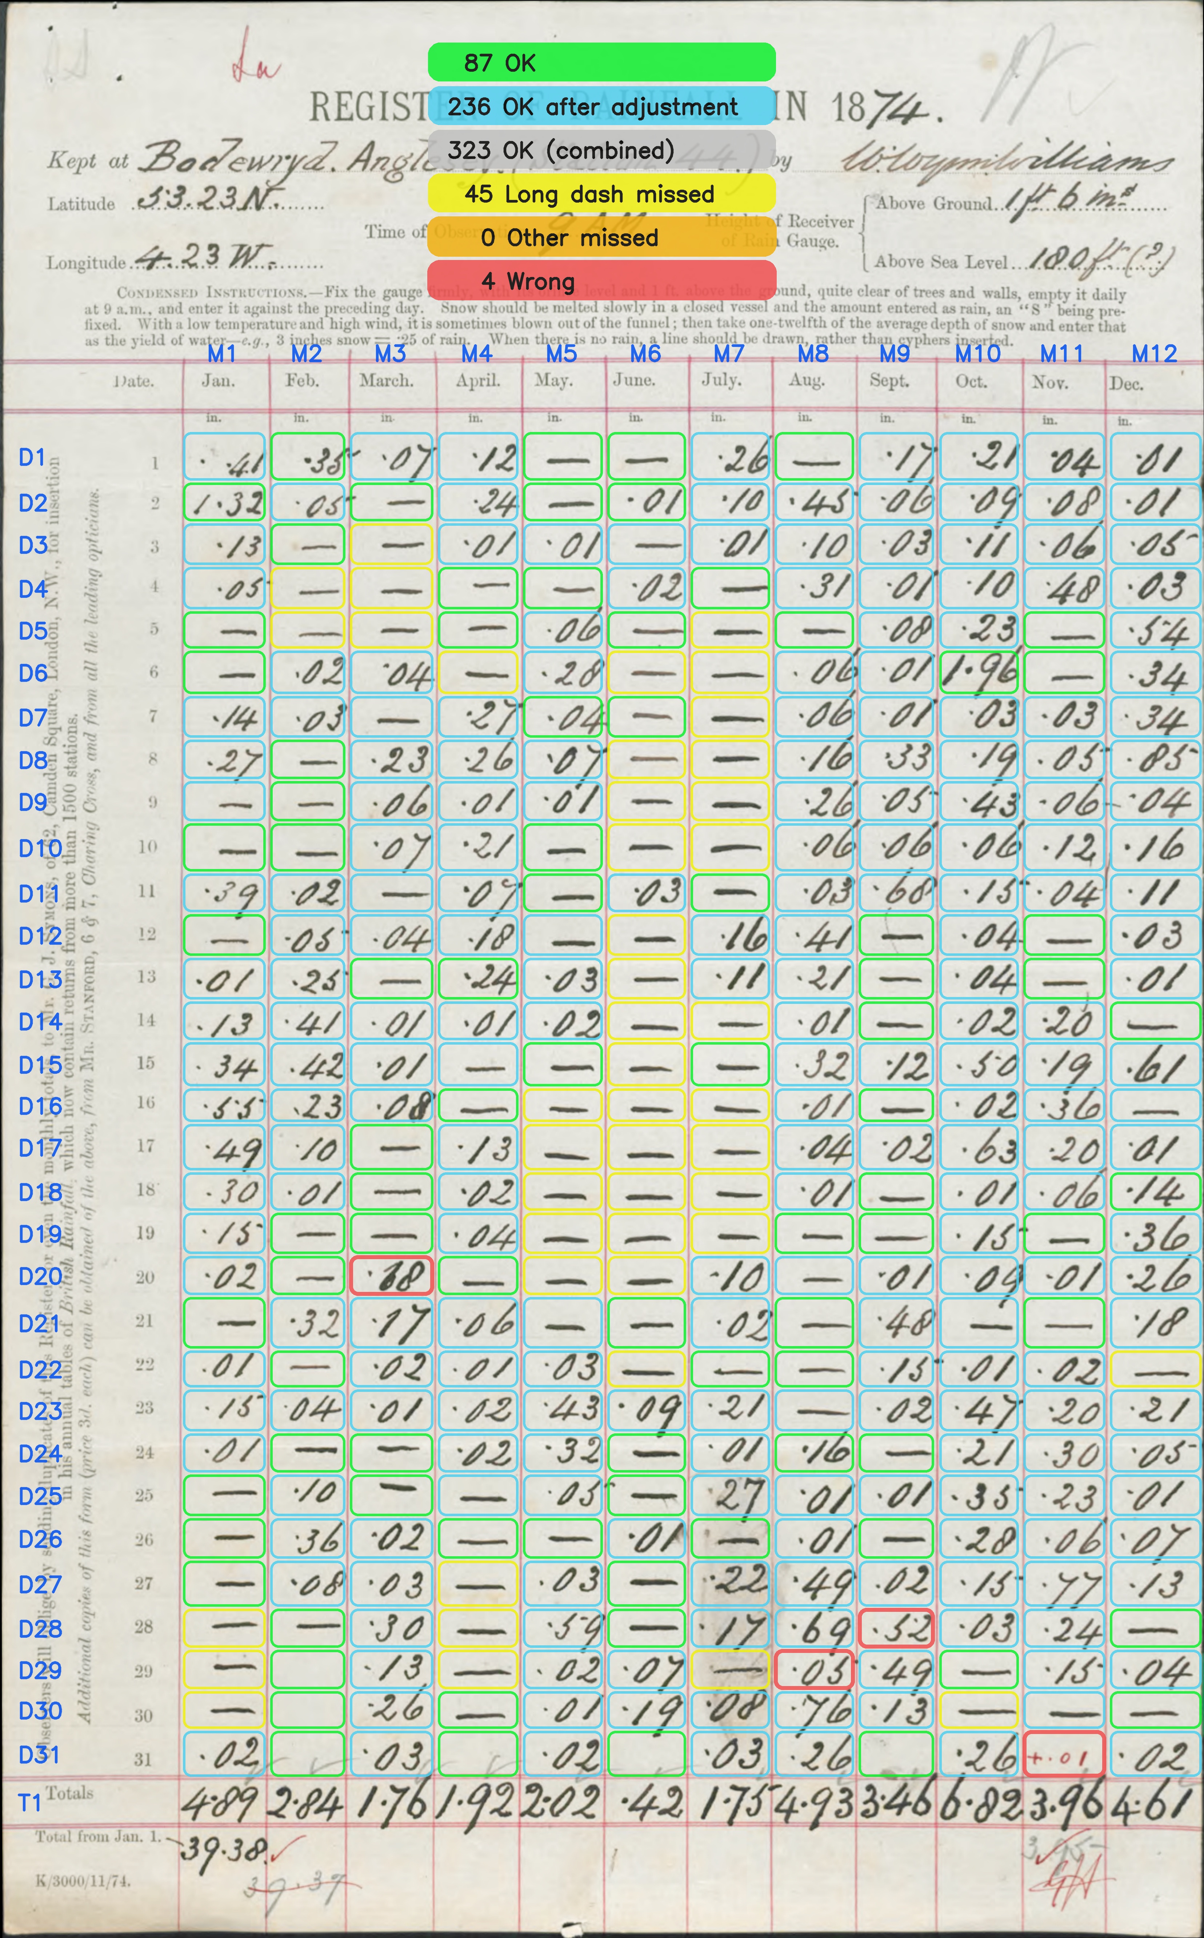Click the D6 row label
Viewport: 1204px width, 1938px height.
pos(33,673)
